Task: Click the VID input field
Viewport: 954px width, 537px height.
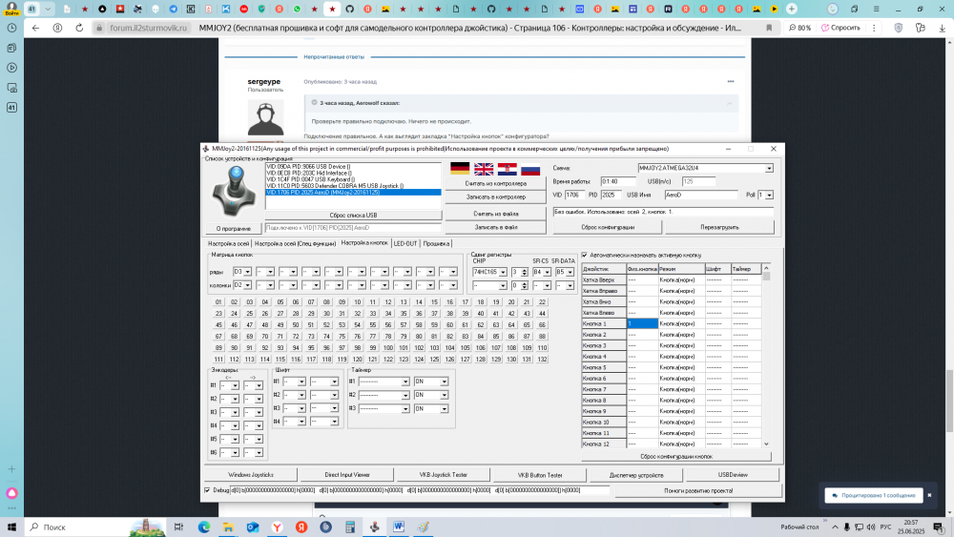Action: (573, 195)
